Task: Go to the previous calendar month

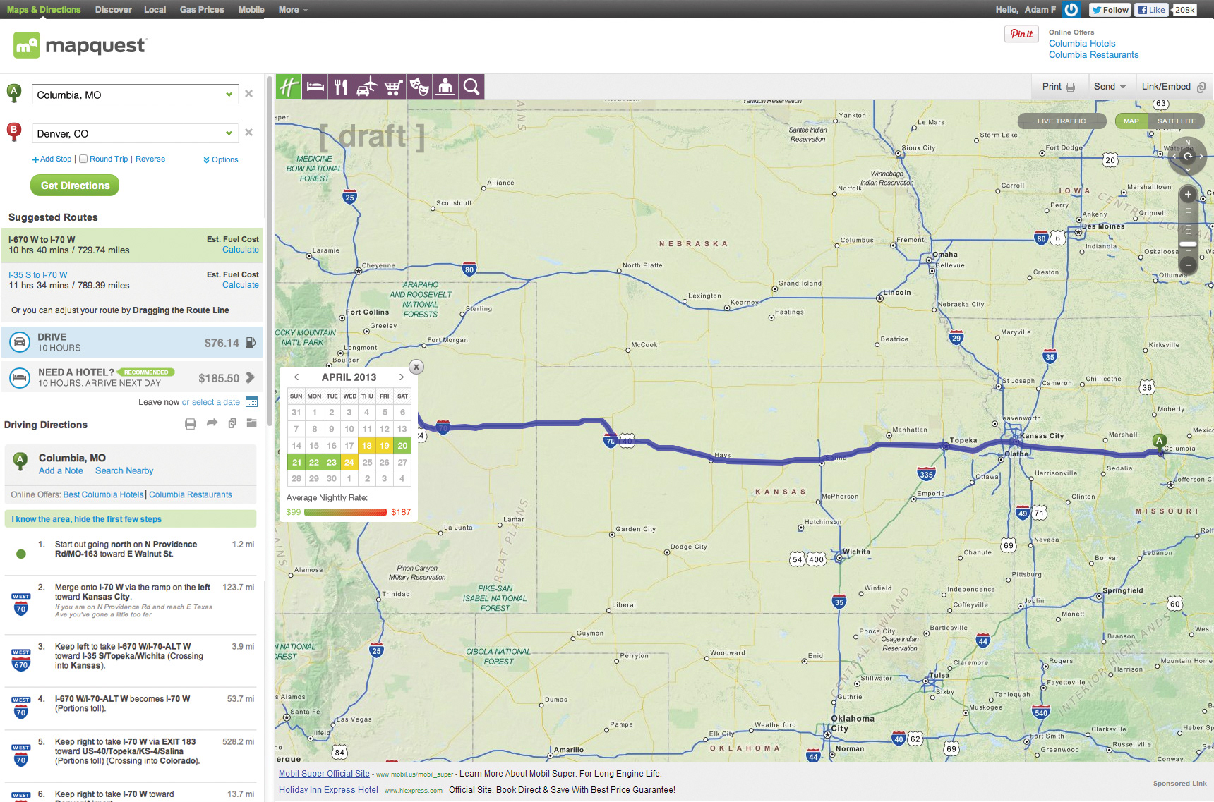Action: tap(296, 377)
